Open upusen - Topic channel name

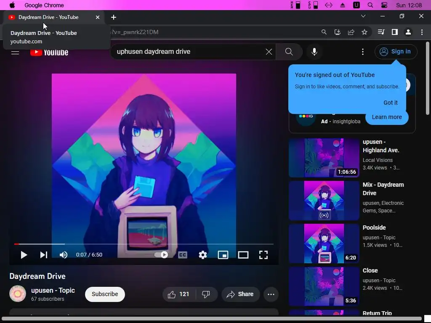click(53, 290)
